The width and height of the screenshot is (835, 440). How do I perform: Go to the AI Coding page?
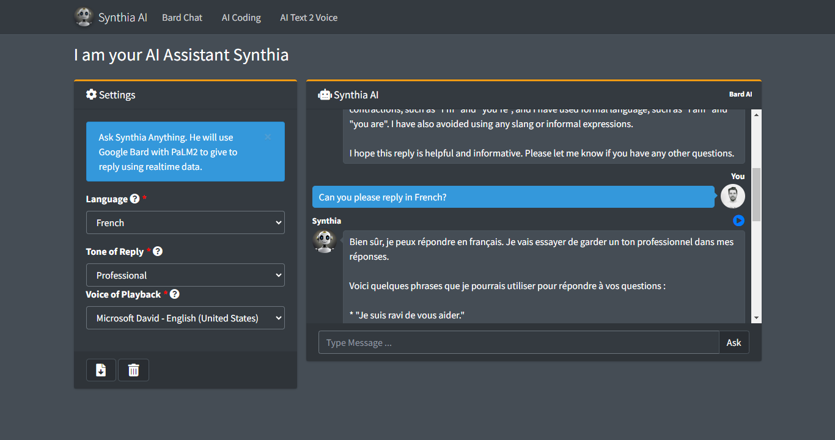pyautogui.click(x=241, y=18)
